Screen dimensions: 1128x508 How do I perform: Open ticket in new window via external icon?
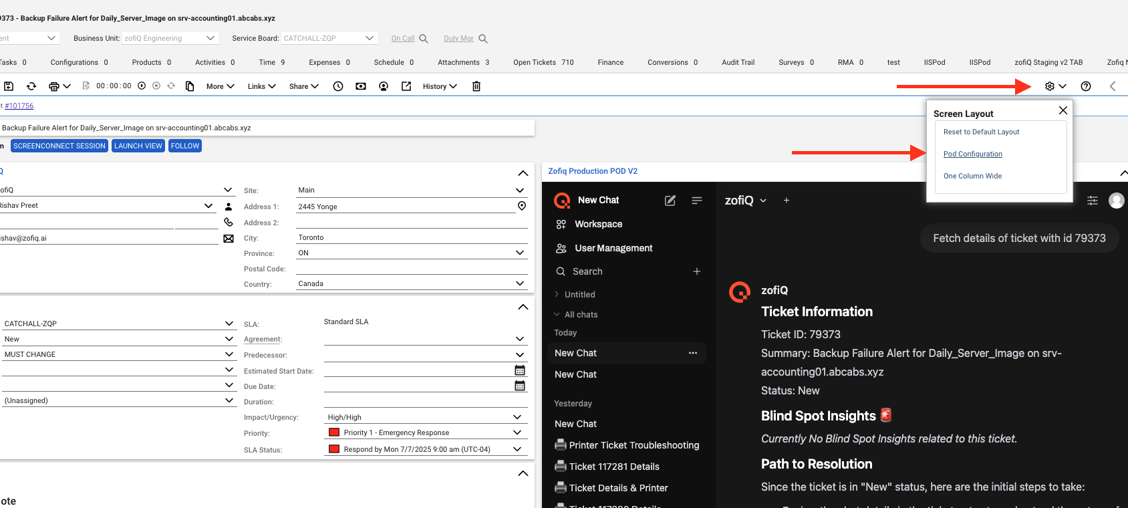(406, 86)
